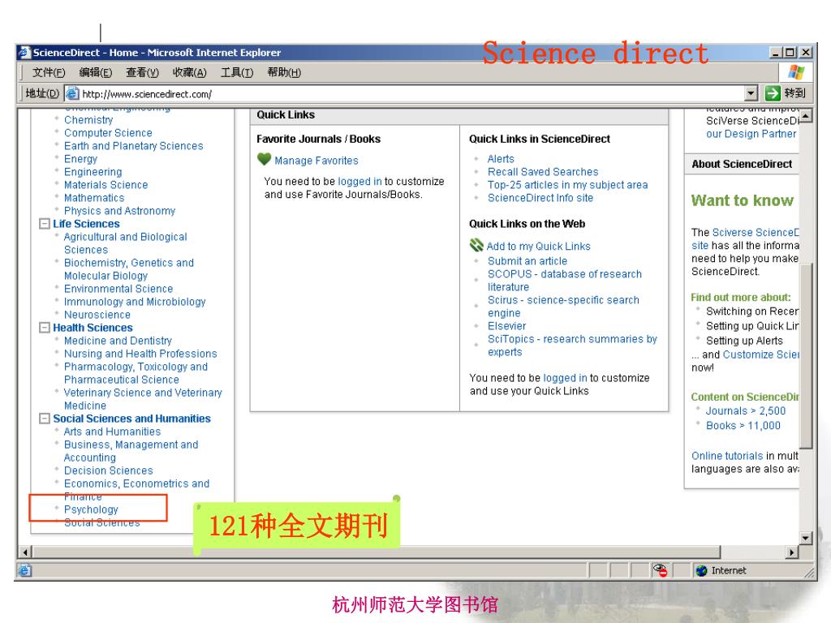Viewport: 831px width, 623px height.
Task: Open the Engineering subject link
Action: [93, 172]
